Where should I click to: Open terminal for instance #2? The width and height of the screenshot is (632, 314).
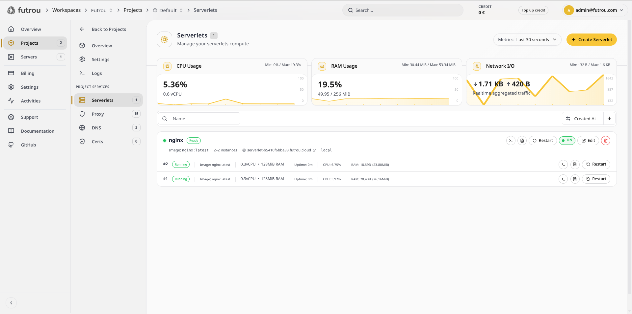coord(563,165)
